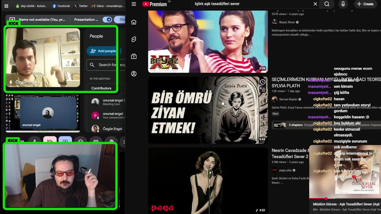Open Nesrin Cavadzade video title link
Viewport: 381px width, 214px height.
[290, 153]
